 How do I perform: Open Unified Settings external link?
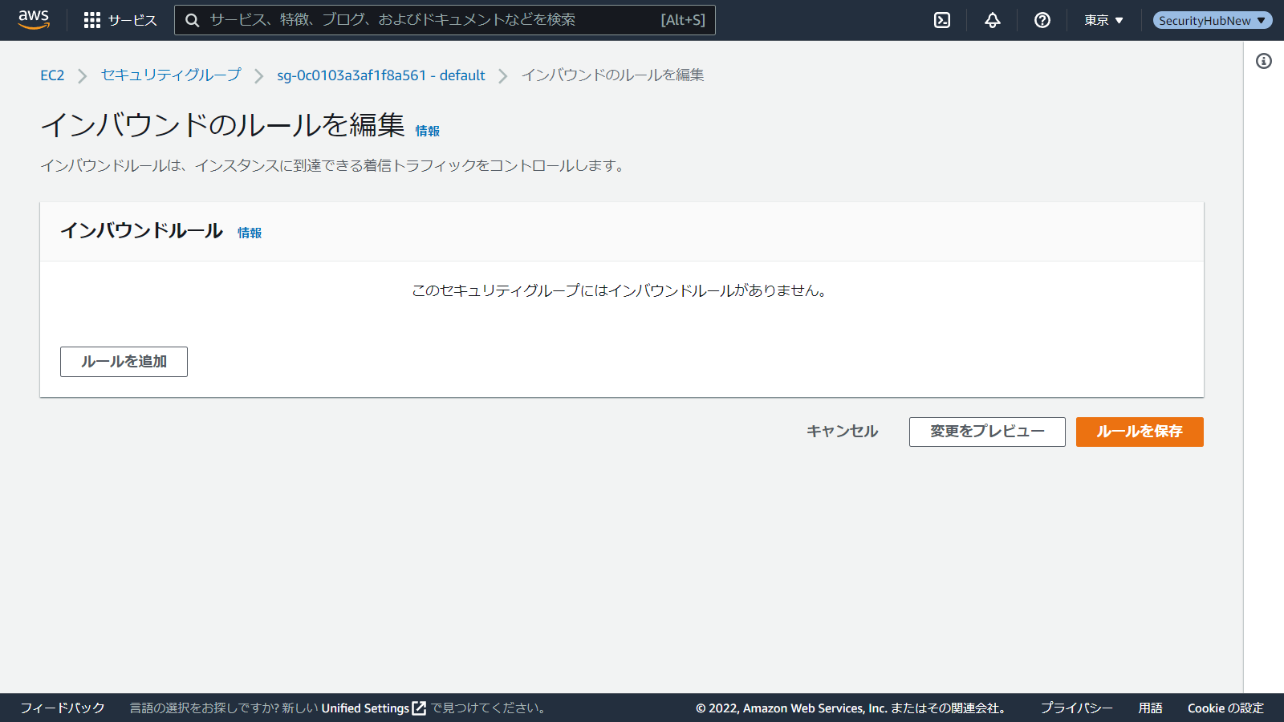coord(373,708)
